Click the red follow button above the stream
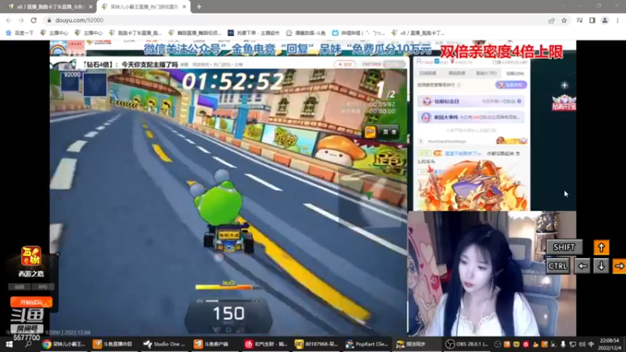The height and width of the screenshot is (352, 626). [344, 64]
